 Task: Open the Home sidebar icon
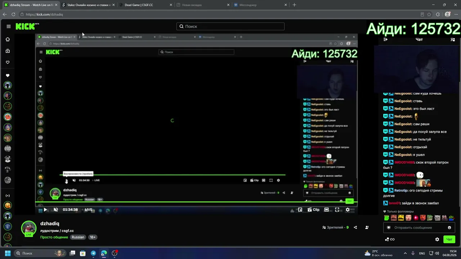point(8,39)
